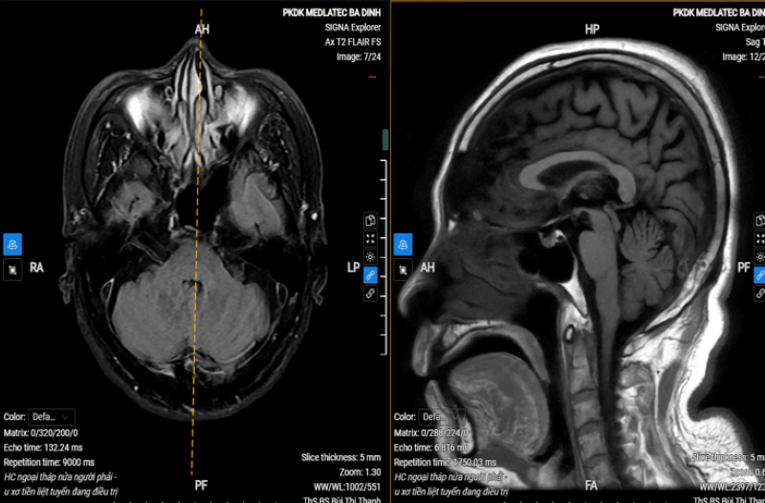765x503 pixels.
Task: Click the fullscreen expand icon in axial viewport
Action: (371, 238)
